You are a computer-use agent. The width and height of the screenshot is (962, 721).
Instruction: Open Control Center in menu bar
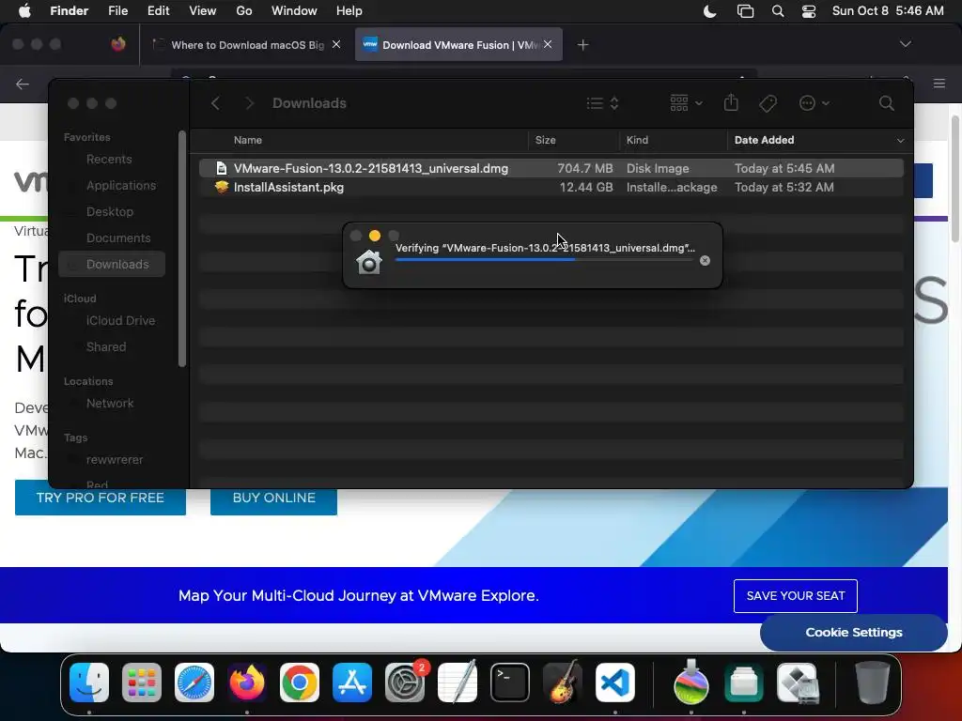tap(809, 11)
